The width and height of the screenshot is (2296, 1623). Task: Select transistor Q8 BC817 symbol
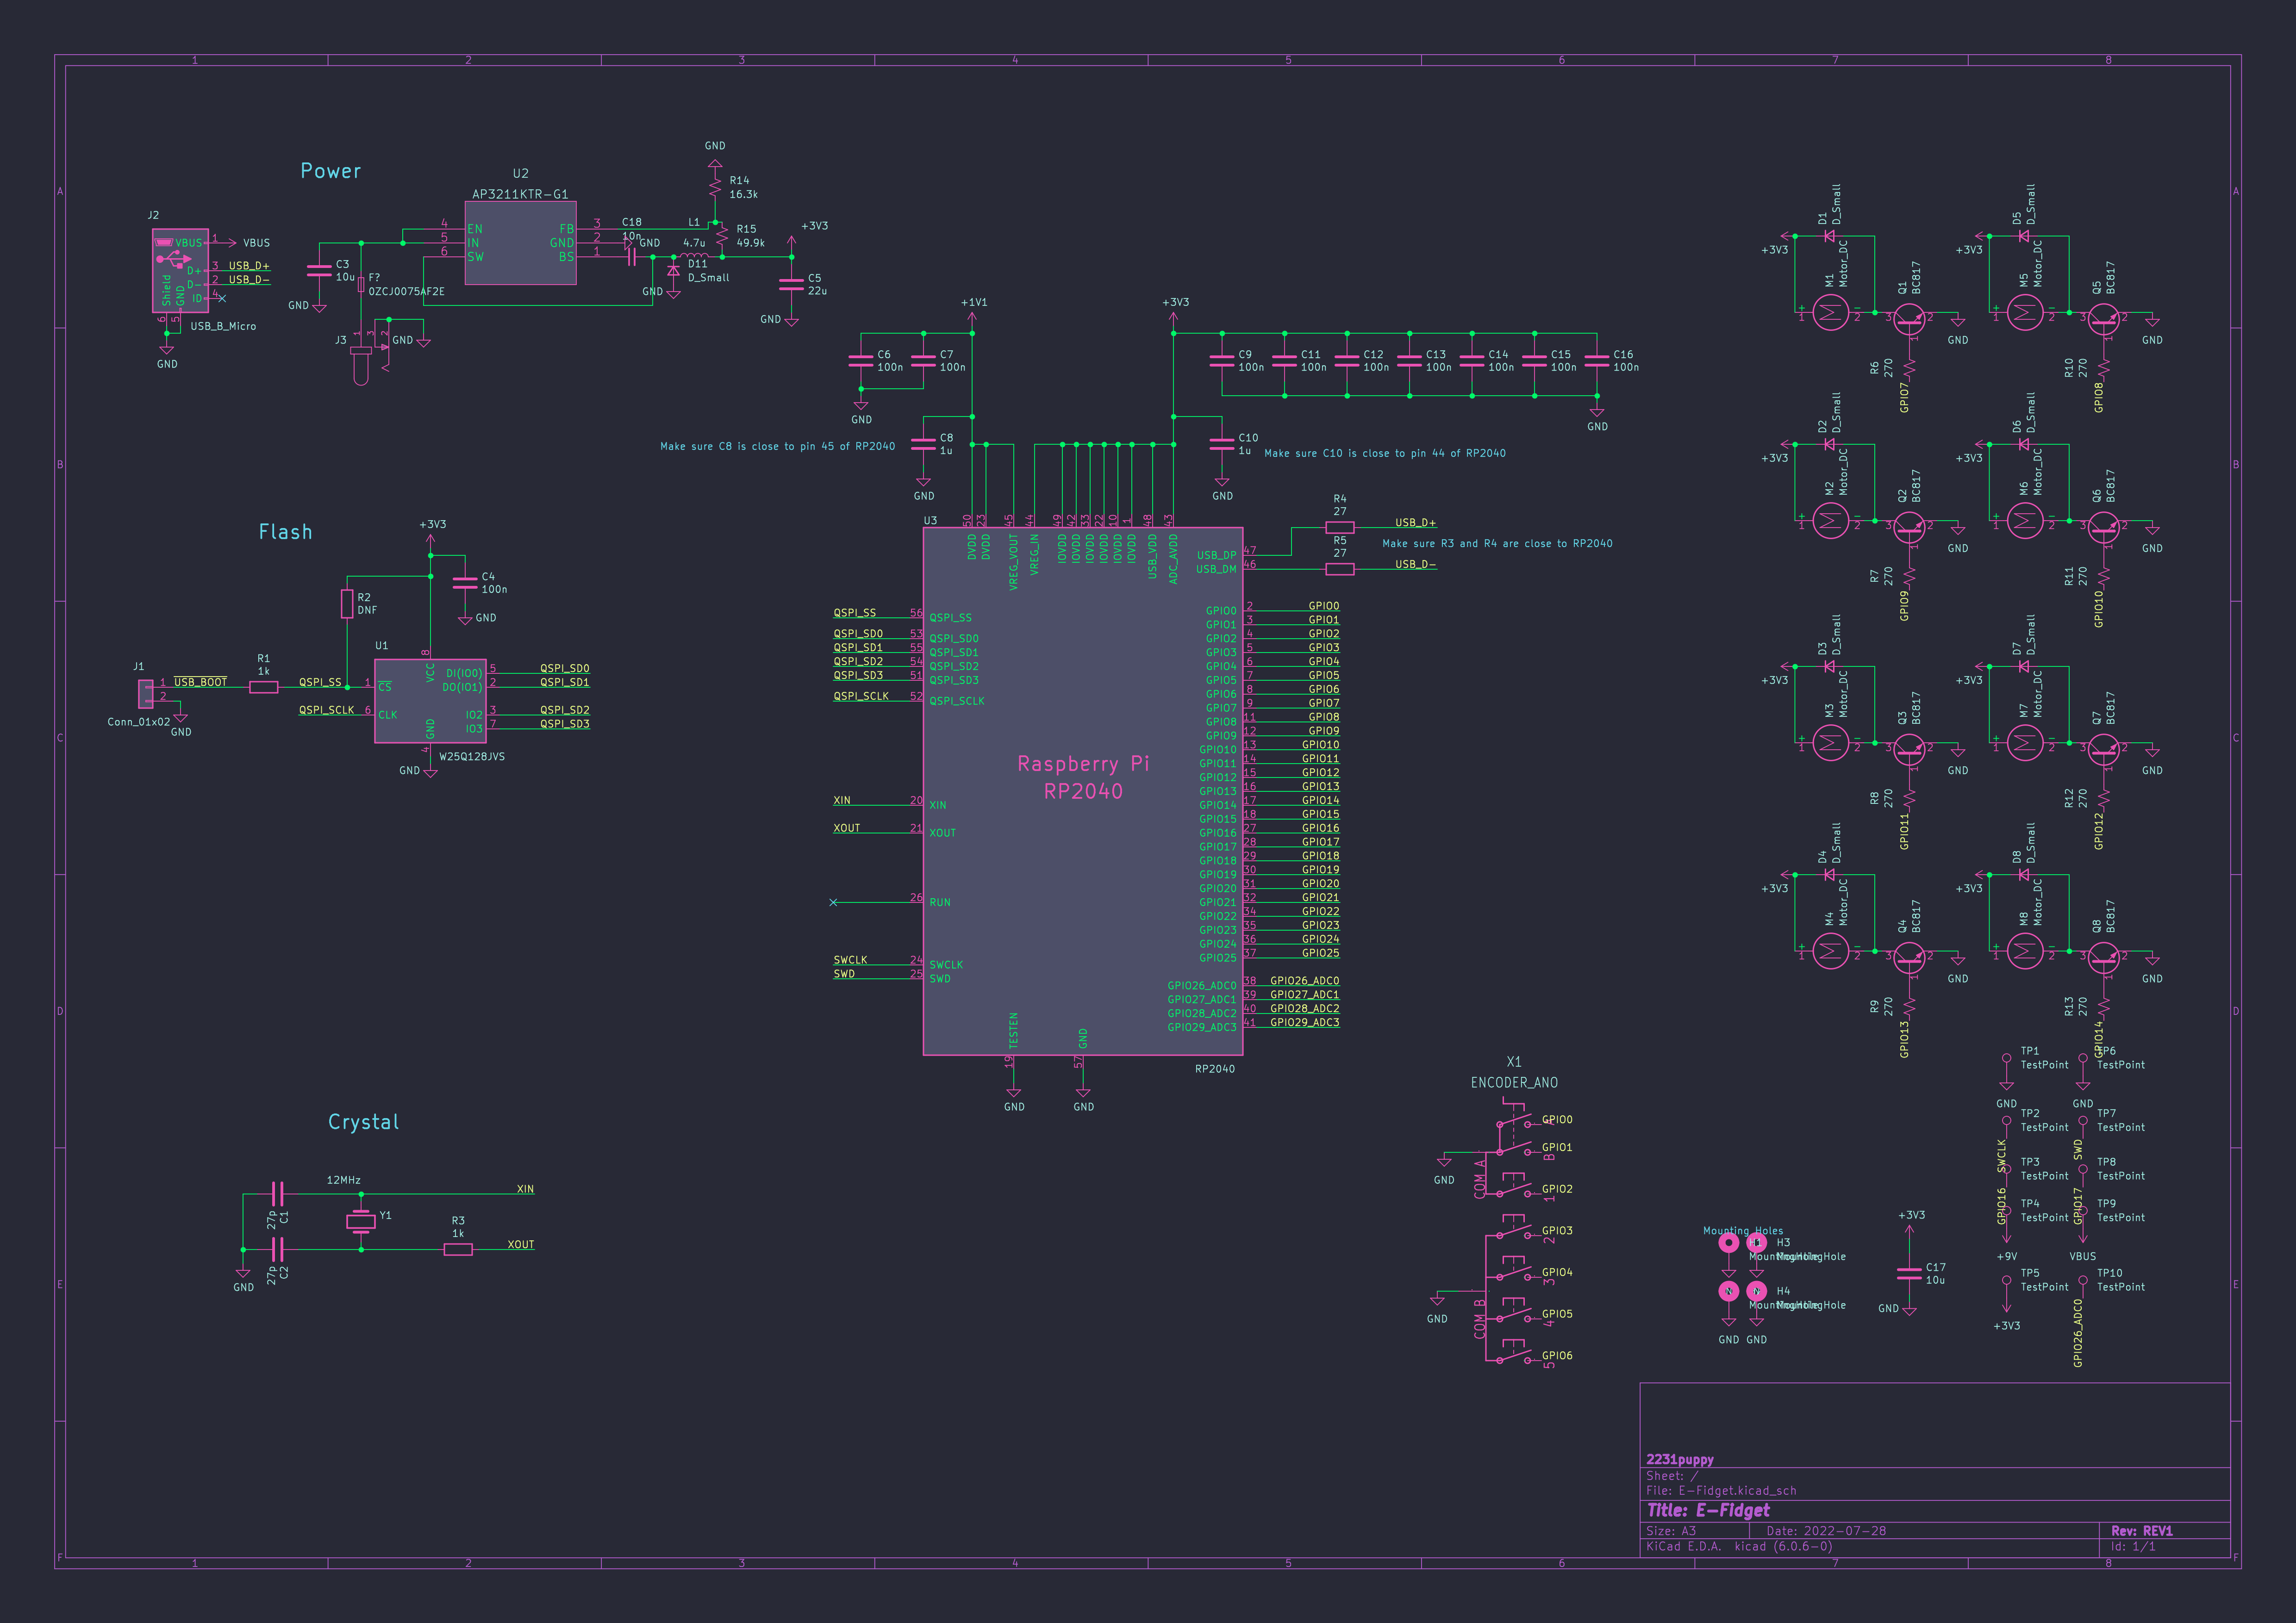(x=2103, y=958)
